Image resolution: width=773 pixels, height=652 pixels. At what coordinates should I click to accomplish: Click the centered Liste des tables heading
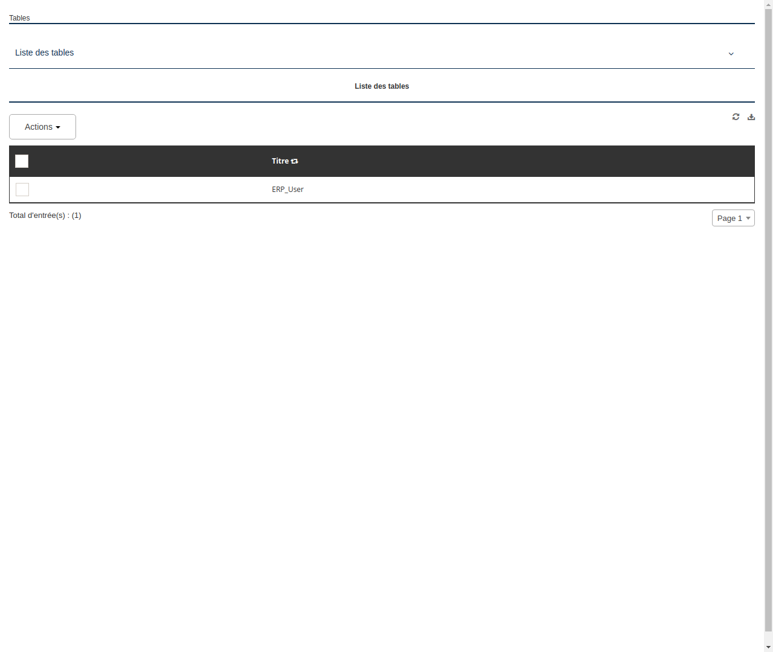382,86
